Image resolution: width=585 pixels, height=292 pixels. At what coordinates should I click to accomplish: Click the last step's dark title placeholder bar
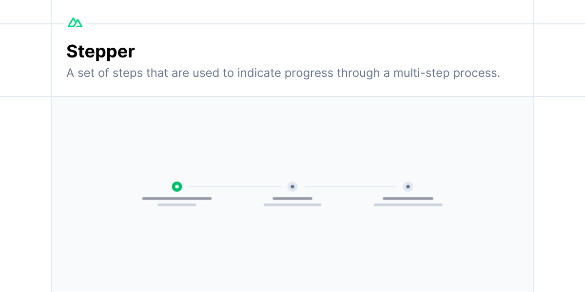click(408, 199)
